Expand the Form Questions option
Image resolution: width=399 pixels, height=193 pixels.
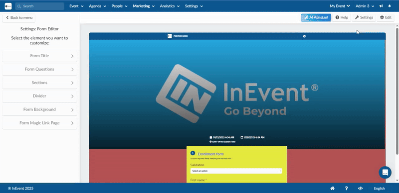[x=40, y=69]
